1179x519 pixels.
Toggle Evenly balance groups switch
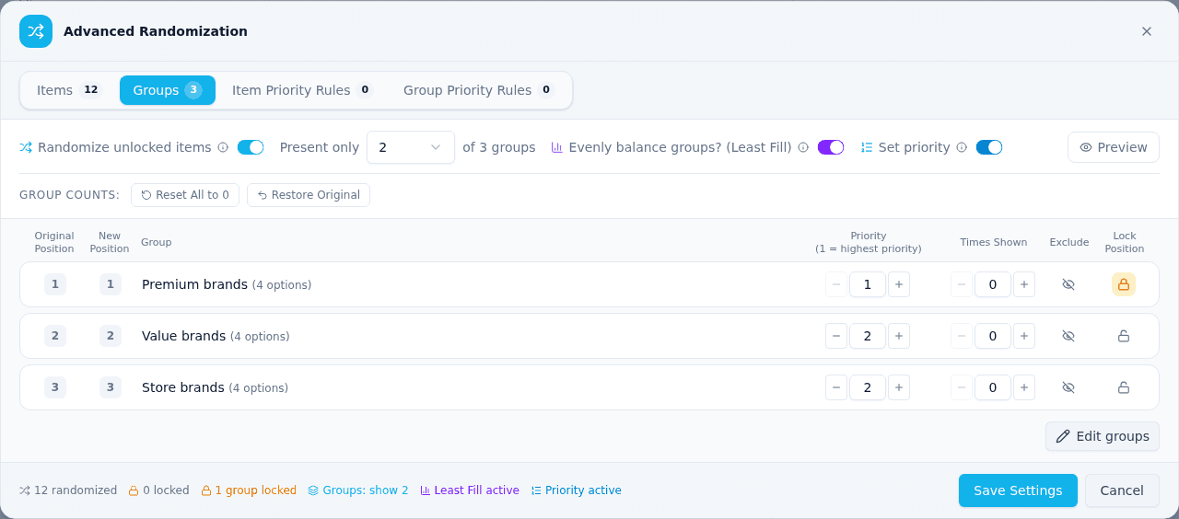831,147
